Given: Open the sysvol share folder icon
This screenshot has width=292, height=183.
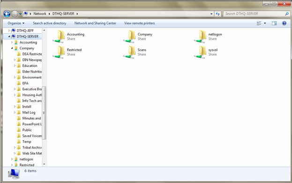Looking at the screenshot, I should [x=201, y=52].
